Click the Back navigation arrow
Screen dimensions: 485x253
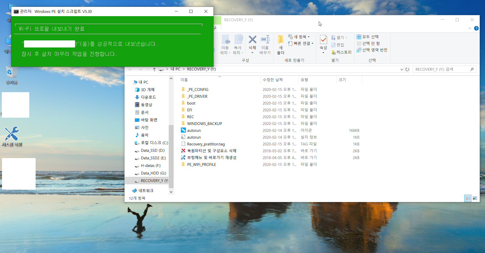click(x=131, y=69)
